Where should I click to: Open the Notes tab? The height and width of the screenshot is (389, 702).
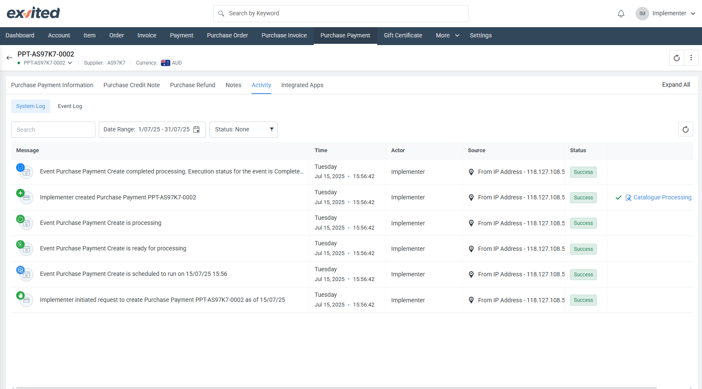point(233,85)
